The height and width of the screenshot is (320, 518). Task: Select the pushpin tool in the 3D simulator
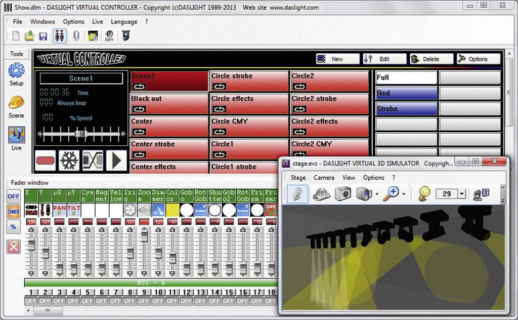pos(297,193)
